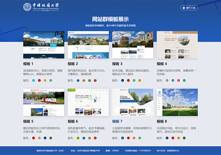Click the 模板 7 title link
The width and height of the screenshot is (221, 155).
tap(117, 121)
